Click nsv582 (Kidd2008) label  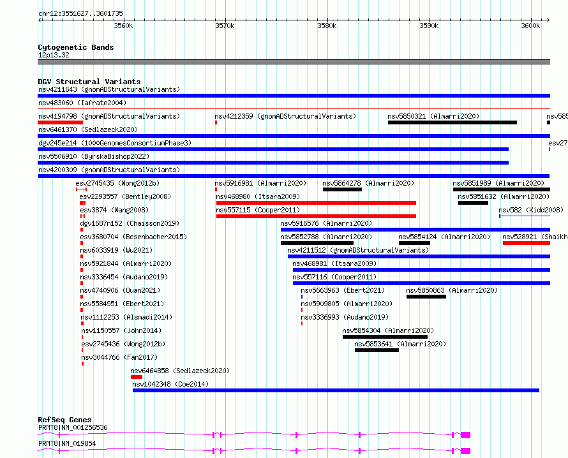tap(531, 210)
